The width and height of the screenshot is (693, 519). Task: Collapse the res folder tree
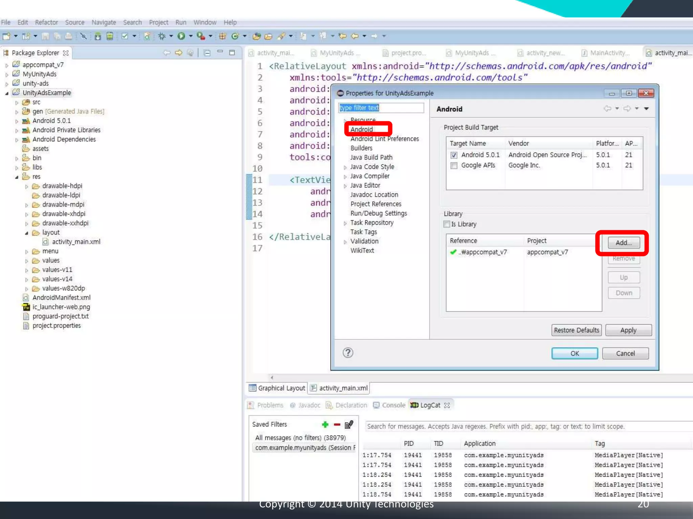pyautogui.click(x=17, y=177)
